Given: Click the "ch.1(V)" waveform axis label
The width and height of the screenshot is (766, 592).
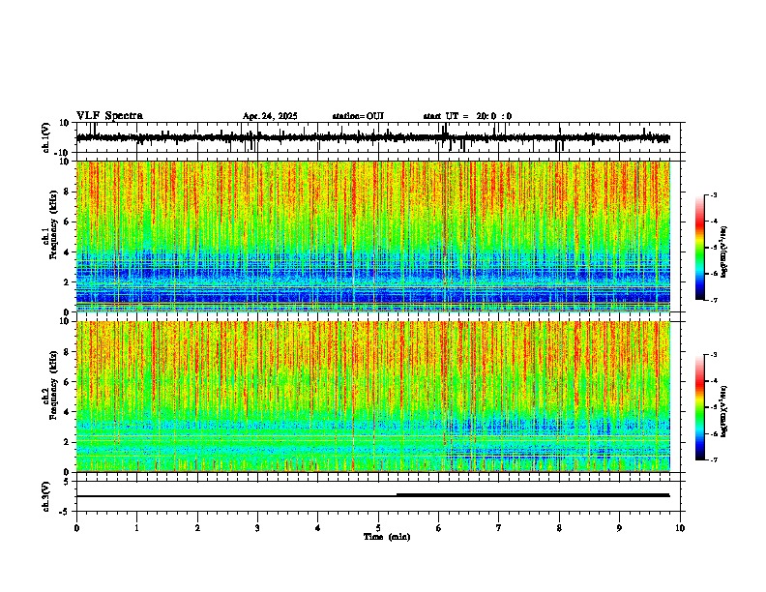Looking at the screenshot, I should tap(46, 137).
